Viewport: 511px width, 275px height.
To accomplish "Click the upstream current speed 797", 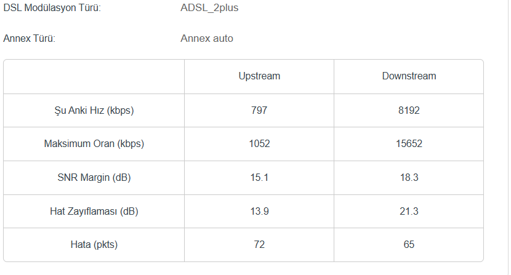I will coord(259,111).
